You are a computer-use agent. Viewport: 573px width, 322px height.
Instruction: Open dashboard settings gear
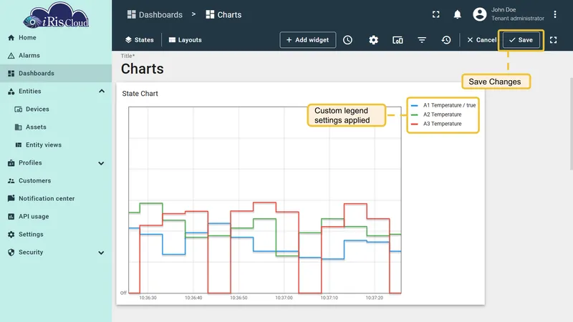(373, 40)
